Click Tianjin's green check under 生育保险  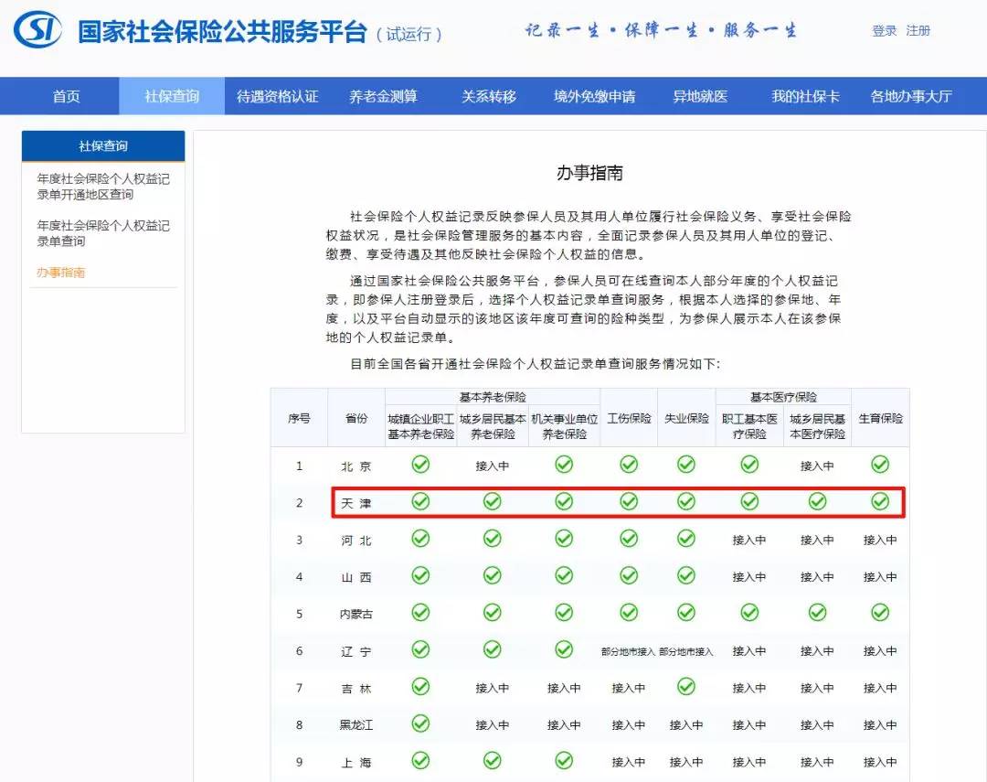tap(880, 501)
